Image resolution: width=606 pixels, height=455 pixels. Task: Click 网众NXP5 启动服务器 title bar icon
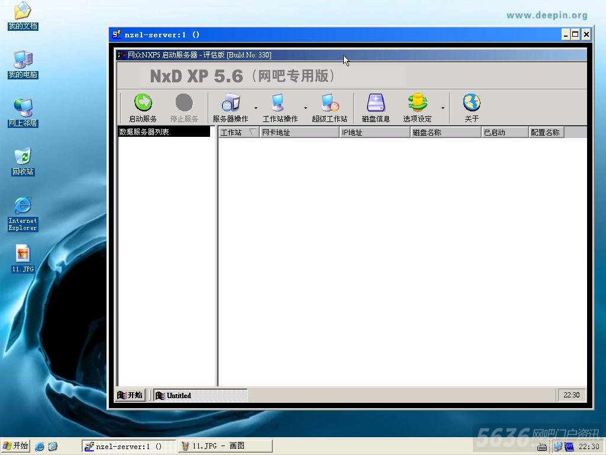pyautogui.click(x=122, y=55)
